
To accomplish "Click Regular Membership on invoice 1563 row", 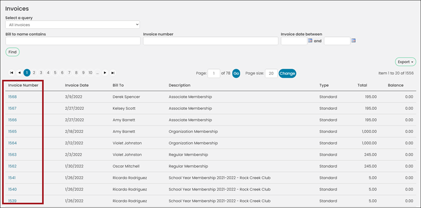I will pyautogui.click(x=188, y=154).
